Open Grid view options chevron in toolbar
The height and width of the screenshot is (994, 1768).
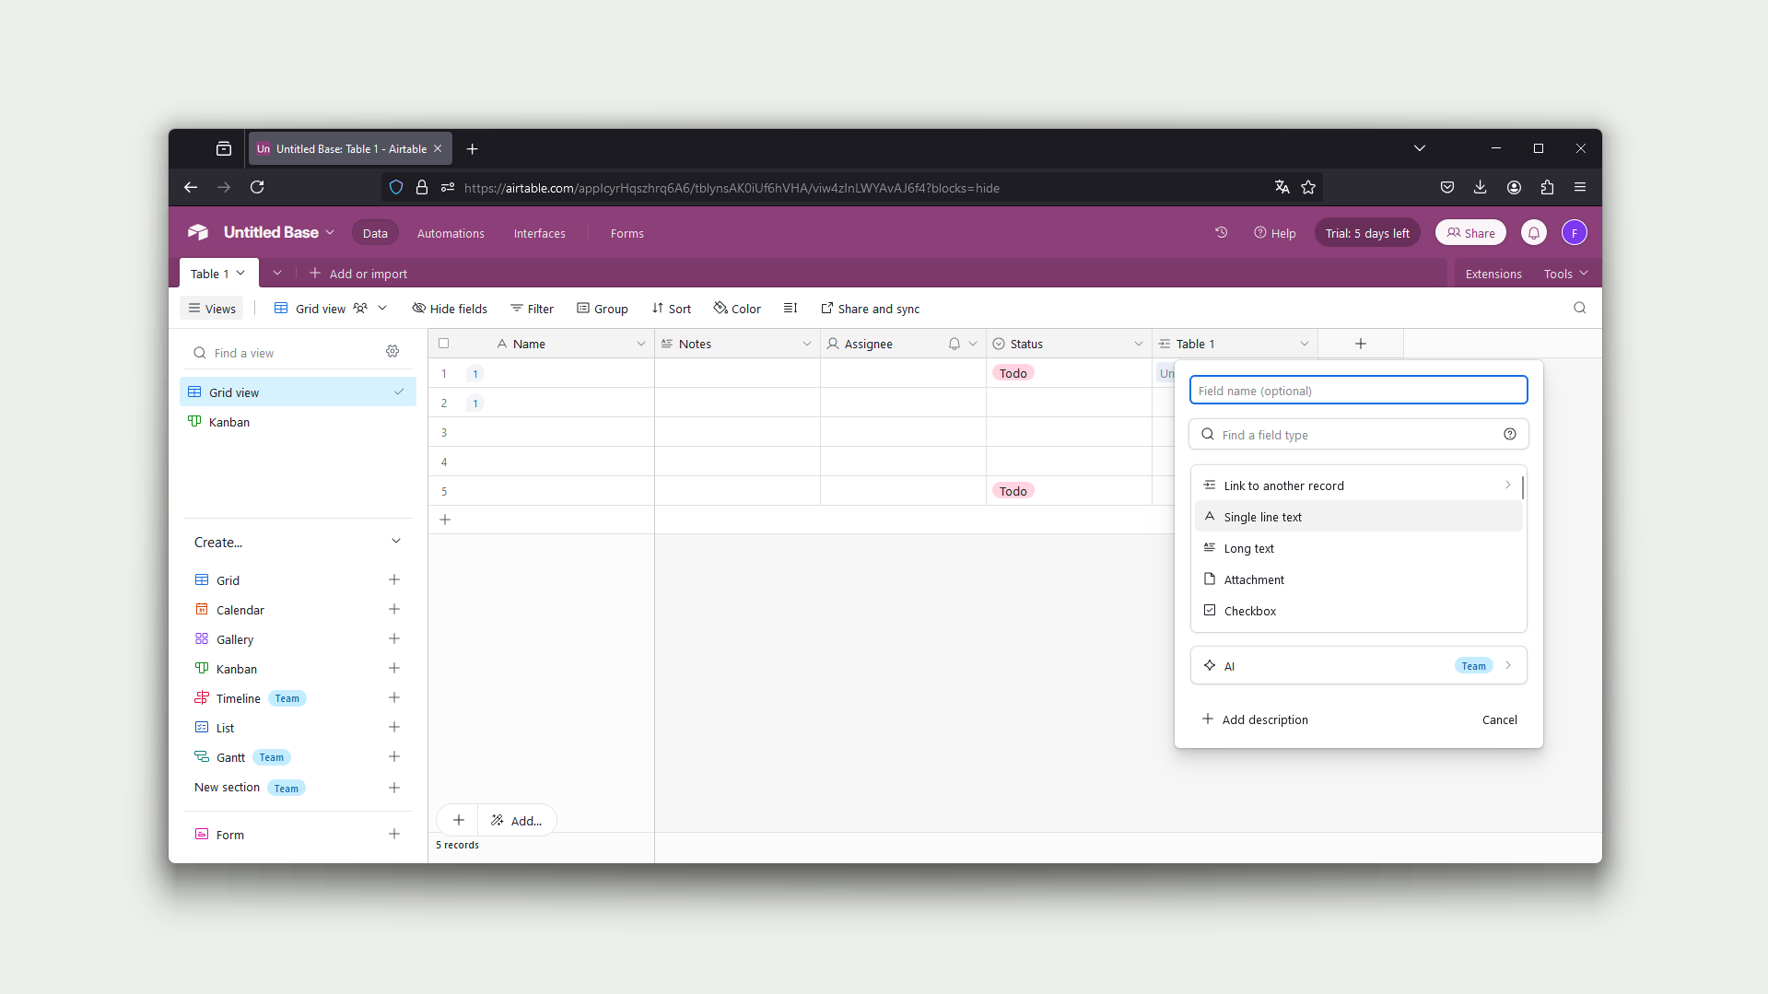point(382,309)
